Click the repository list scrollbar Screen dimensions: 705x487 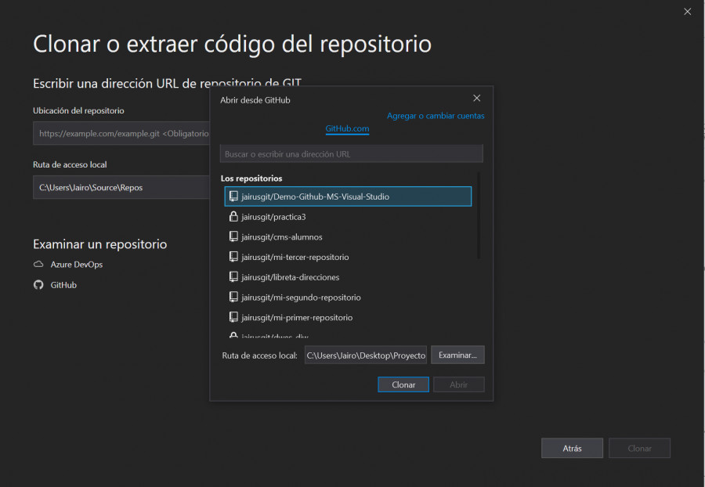click(479, 215)
